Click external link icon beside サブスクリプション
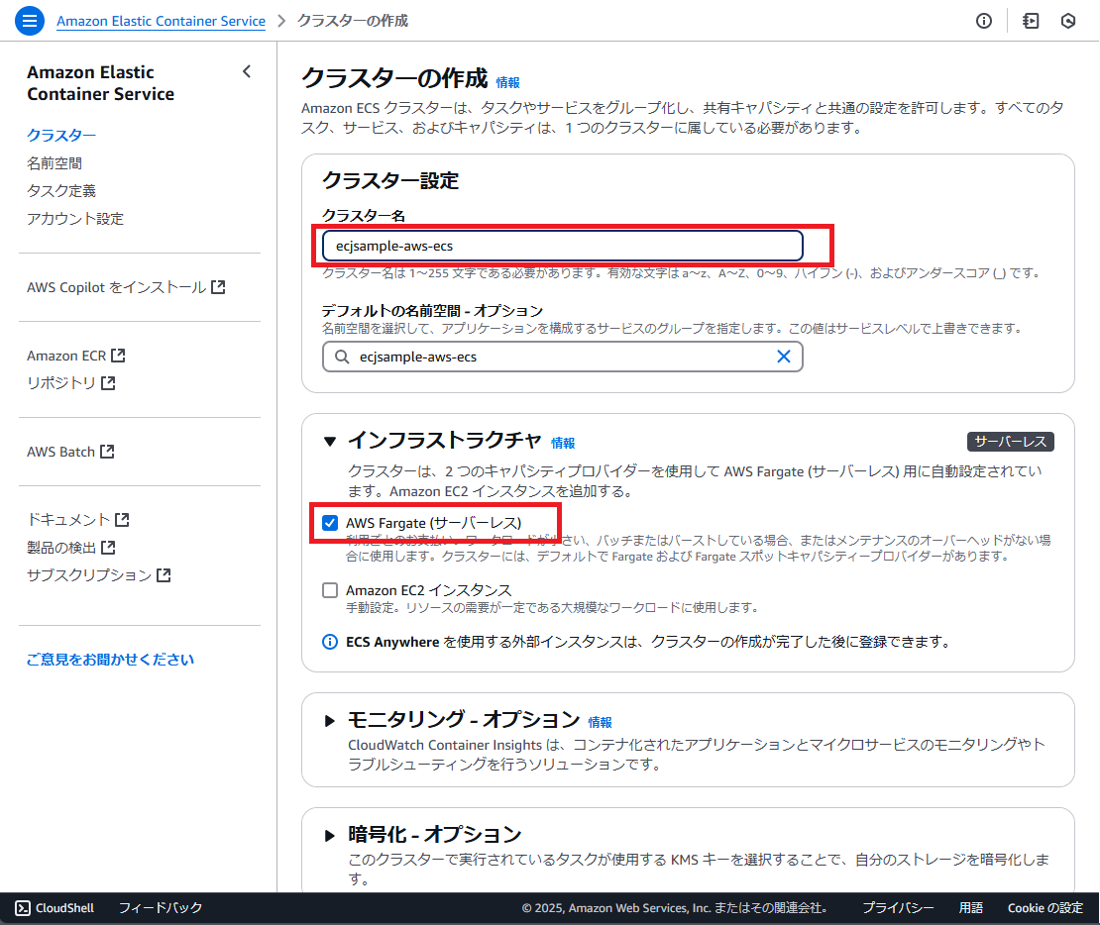 tap(164, 575)
